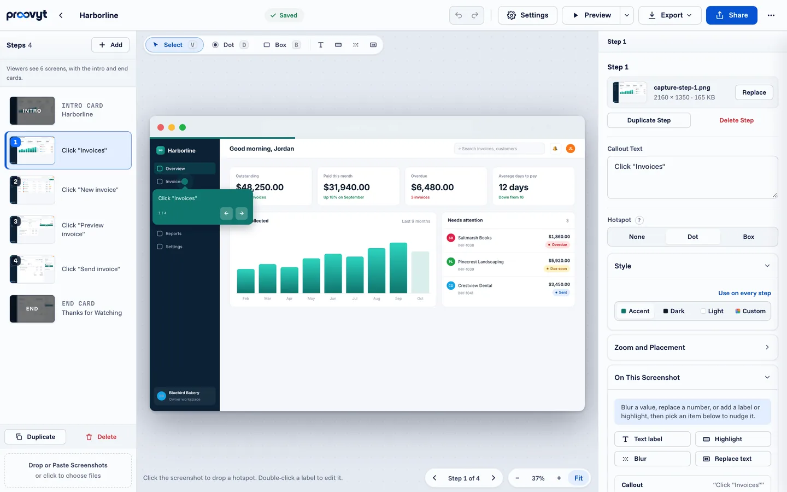
Task: Select the highlight tool icon in toolbar
Action: point(338,45)
